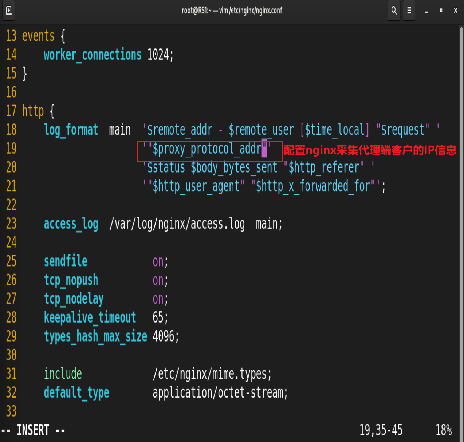Screen dimensions: 464x442
Task: Click 'sendfile' directive
Action: point(66,261)
